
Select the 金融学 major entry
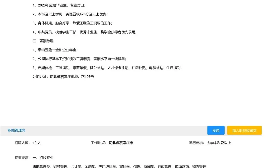[x=91, y=166]
